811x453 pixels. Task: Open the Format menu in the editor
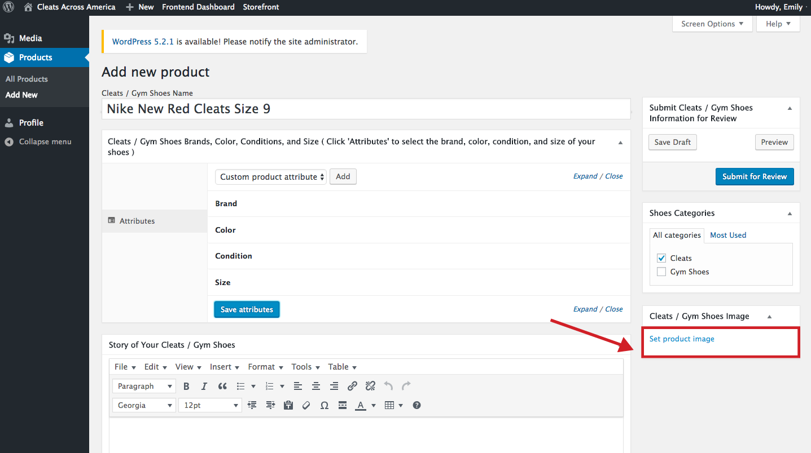point(265,367)
